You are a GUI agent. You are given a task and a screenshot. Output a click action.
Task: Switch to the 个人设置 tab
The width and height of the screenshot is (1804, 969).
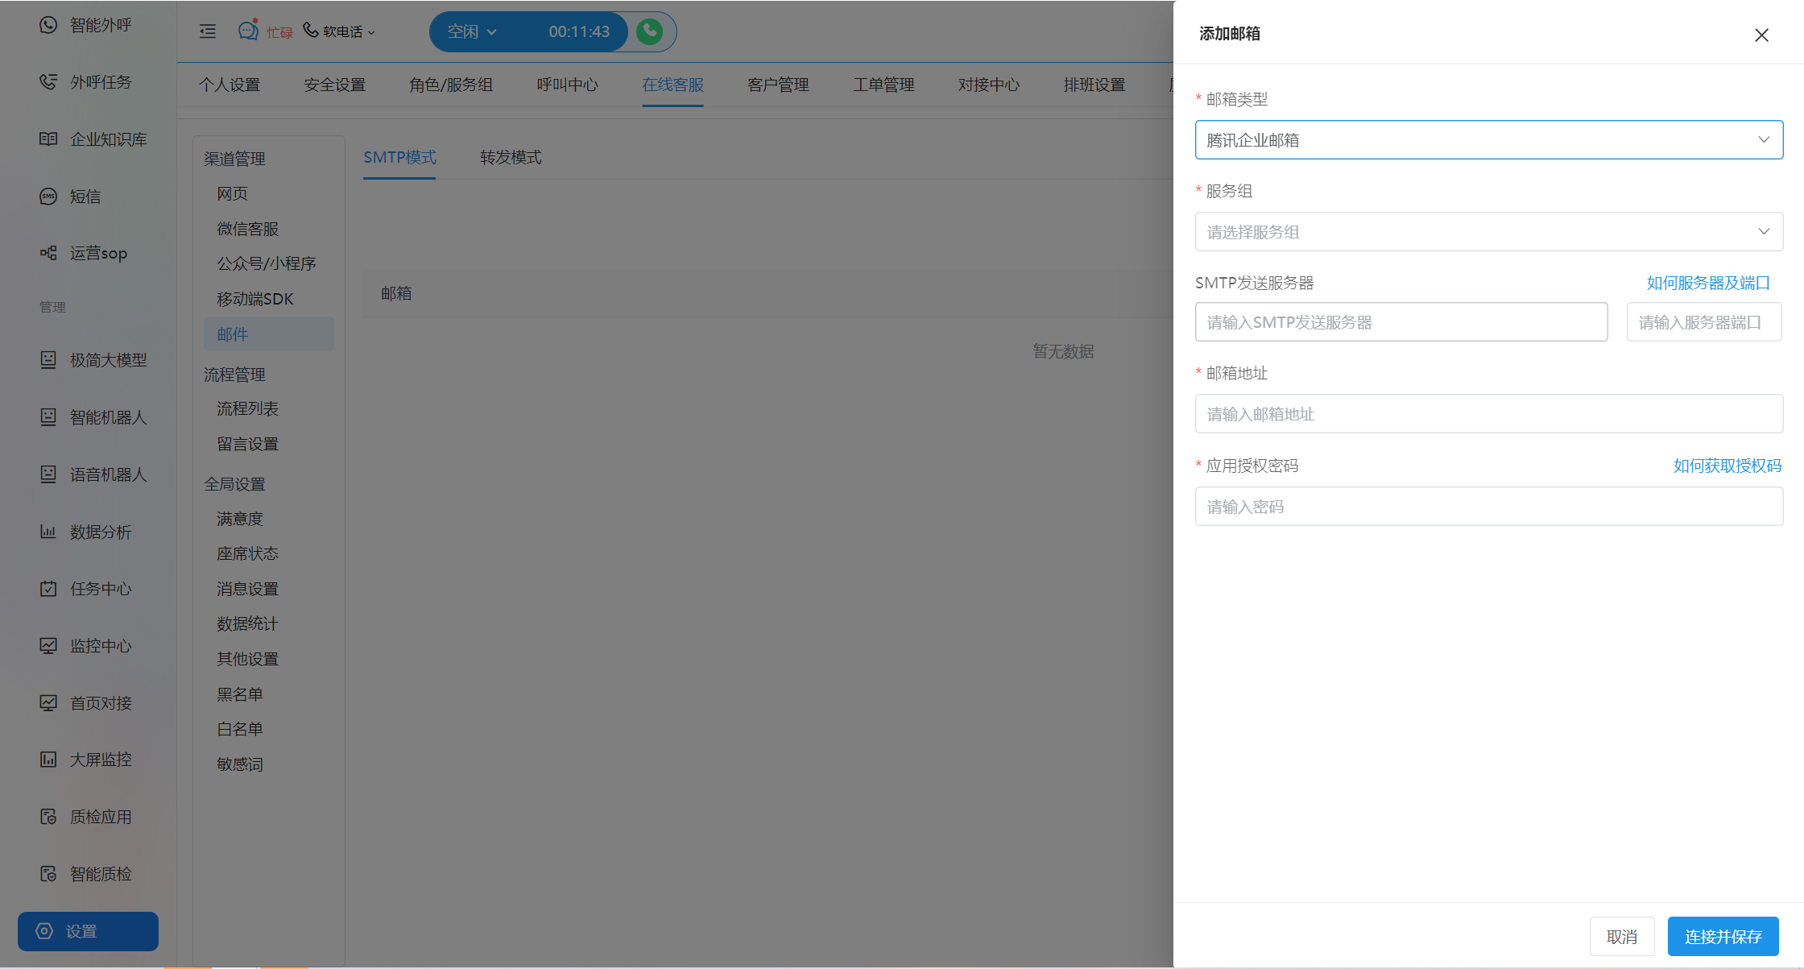(230, 85)
